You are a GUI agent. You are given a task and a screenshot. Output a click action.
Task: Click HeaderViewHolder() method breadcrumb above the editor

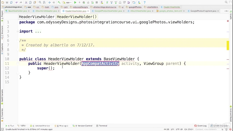point(77,17)
